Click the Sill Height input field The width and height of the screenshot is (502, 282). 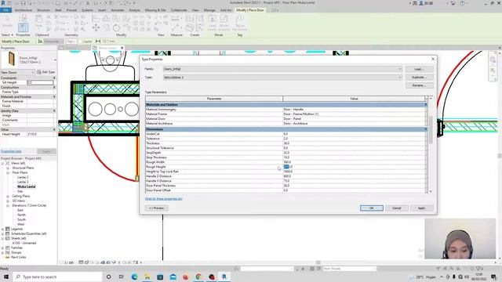point(40,82)
